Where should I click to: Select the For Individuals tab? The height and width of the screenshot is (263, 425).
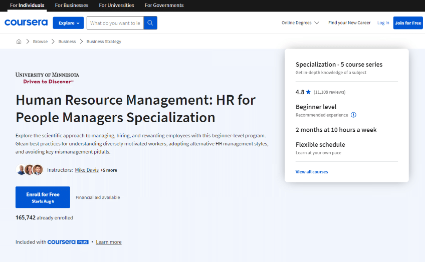[27, 5]
